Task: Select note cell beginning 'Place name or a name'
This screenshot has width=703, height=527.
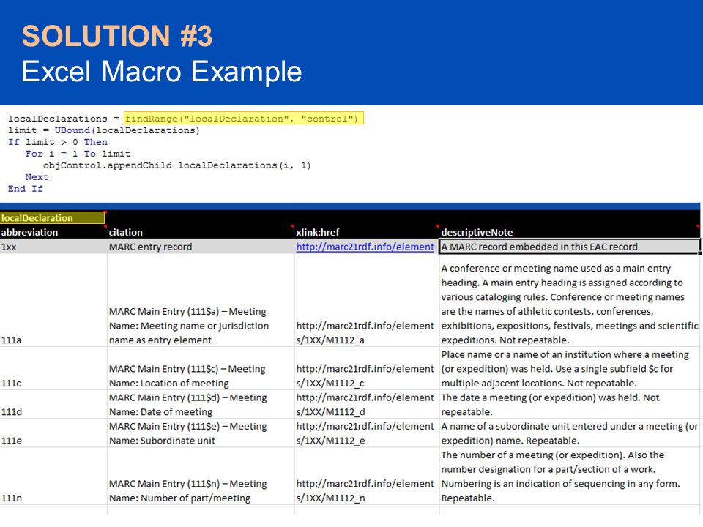Action: (x=570, y=368)
